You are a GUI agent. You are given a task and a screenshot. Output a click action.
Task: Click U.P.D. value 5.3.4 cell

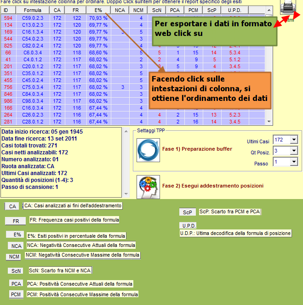(x=235, y=53)
